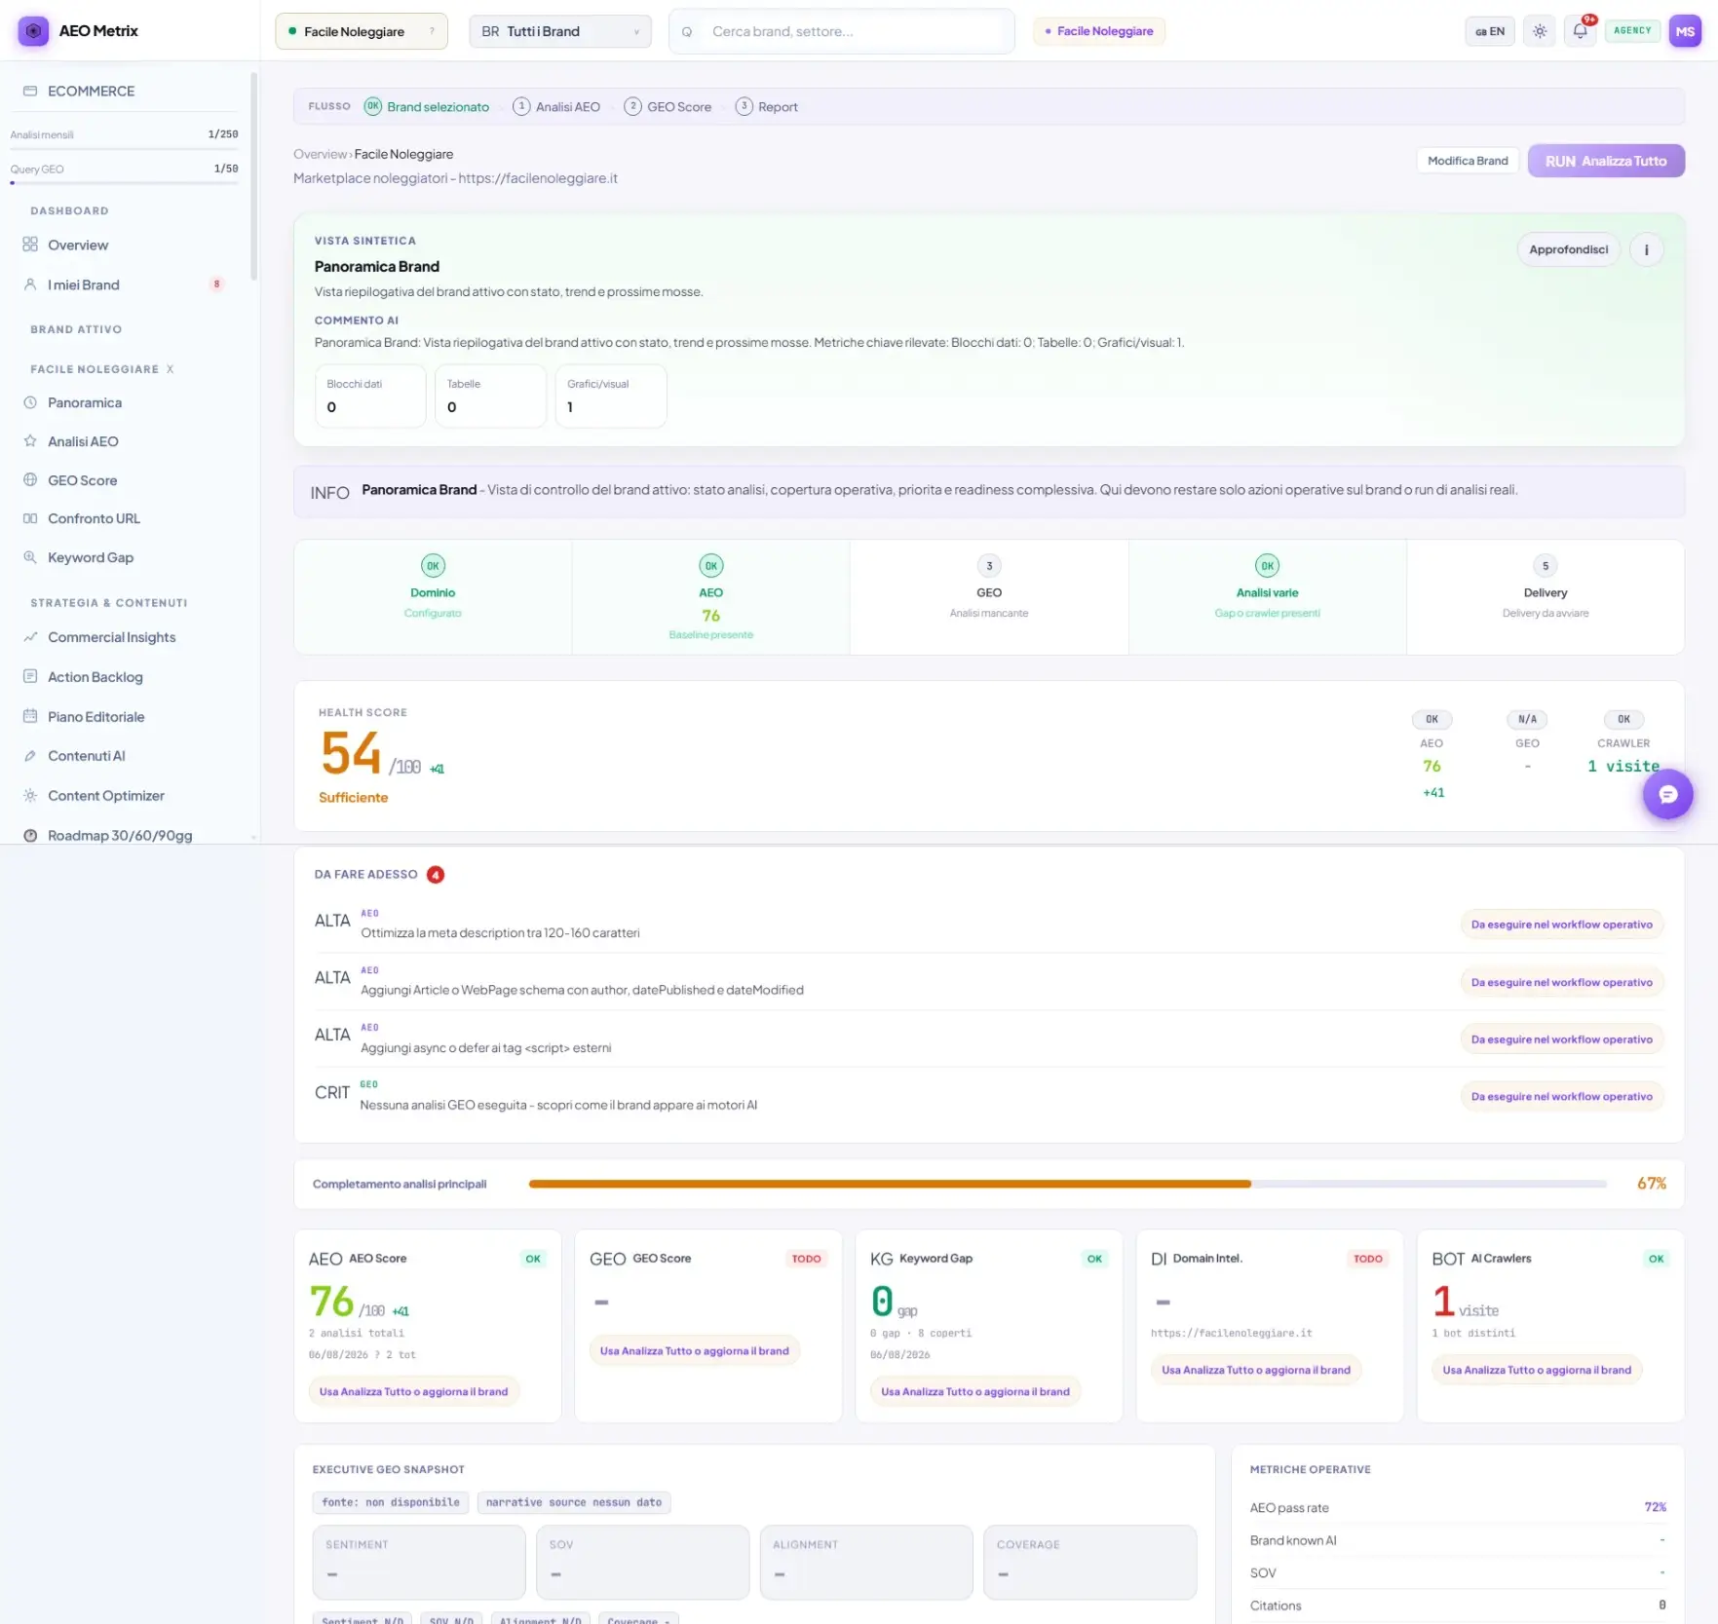
Task: Open GEO Score in the sidebar
Action: click(83, 480)
